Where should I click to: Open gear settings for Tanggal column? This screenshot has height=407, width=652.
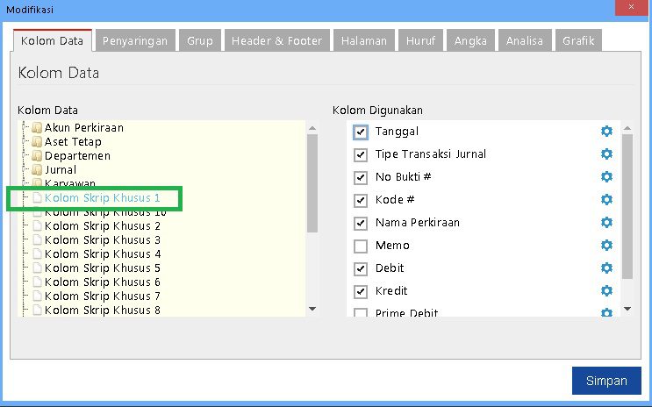click(x=606, y=132)
